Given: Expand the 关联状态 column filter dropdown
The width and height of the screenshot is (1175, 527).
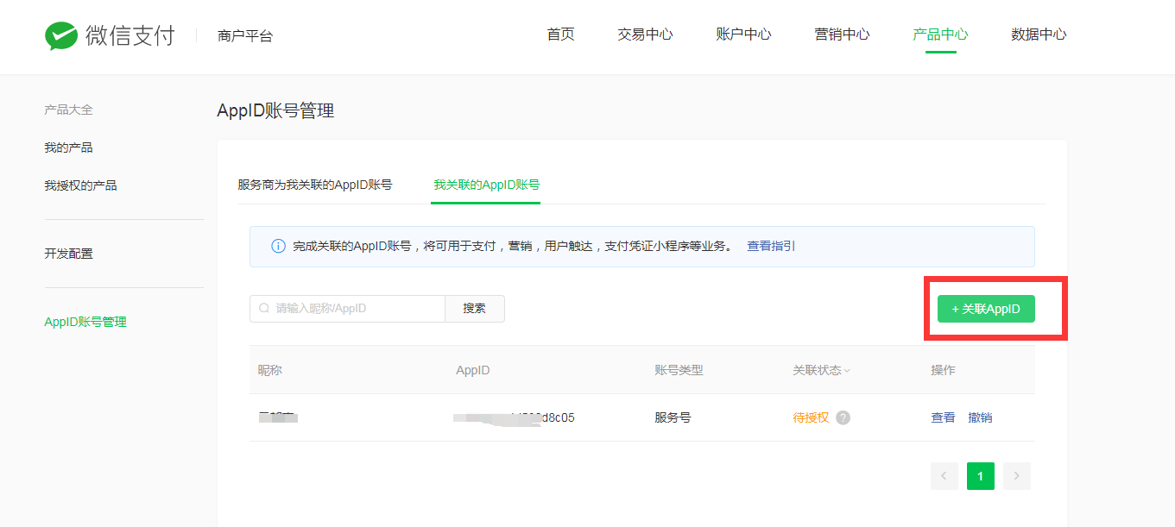Looking at the screenshot, I should (847, 371).
